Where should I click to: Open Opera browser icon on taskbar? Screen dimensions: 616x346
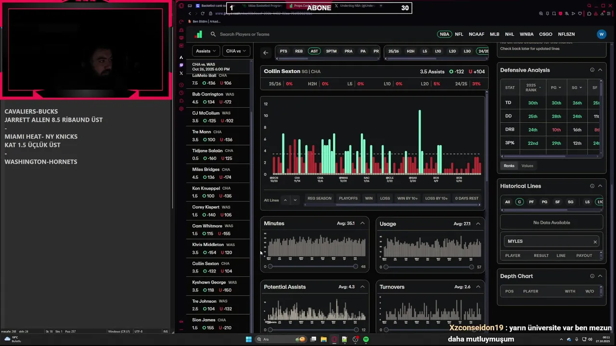[x=334, y=339]
